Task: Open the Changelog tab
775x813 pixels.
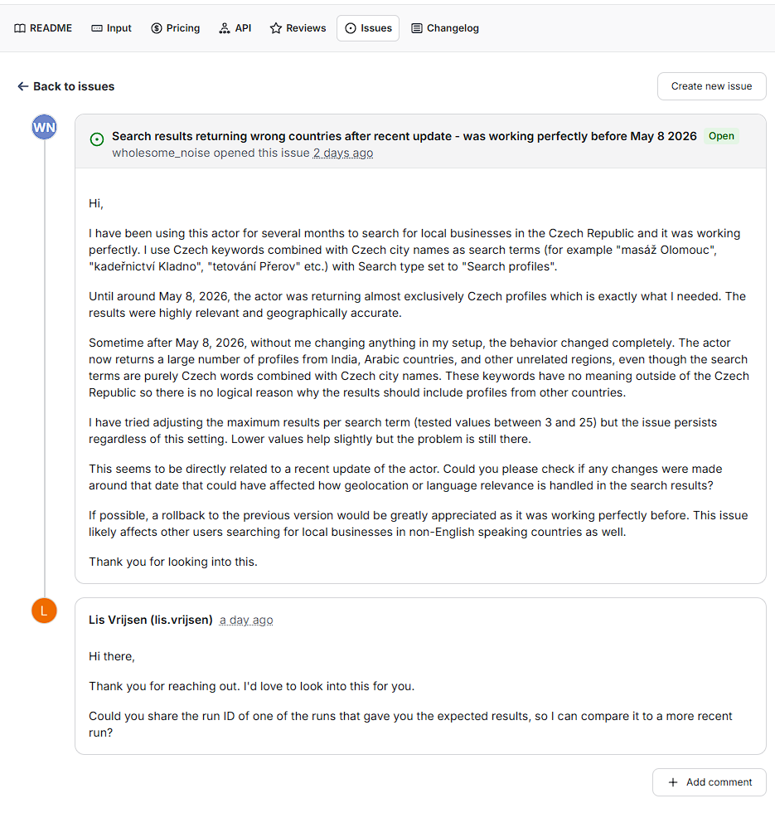Action: [445, 28]
